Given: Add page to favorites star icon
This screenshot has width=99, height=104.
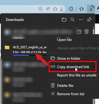Looking at the screenshot, I should pos(55,9).
